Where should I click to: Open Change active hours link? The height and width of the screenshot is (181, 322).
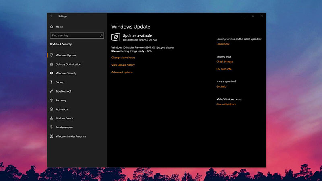[123, 58]
